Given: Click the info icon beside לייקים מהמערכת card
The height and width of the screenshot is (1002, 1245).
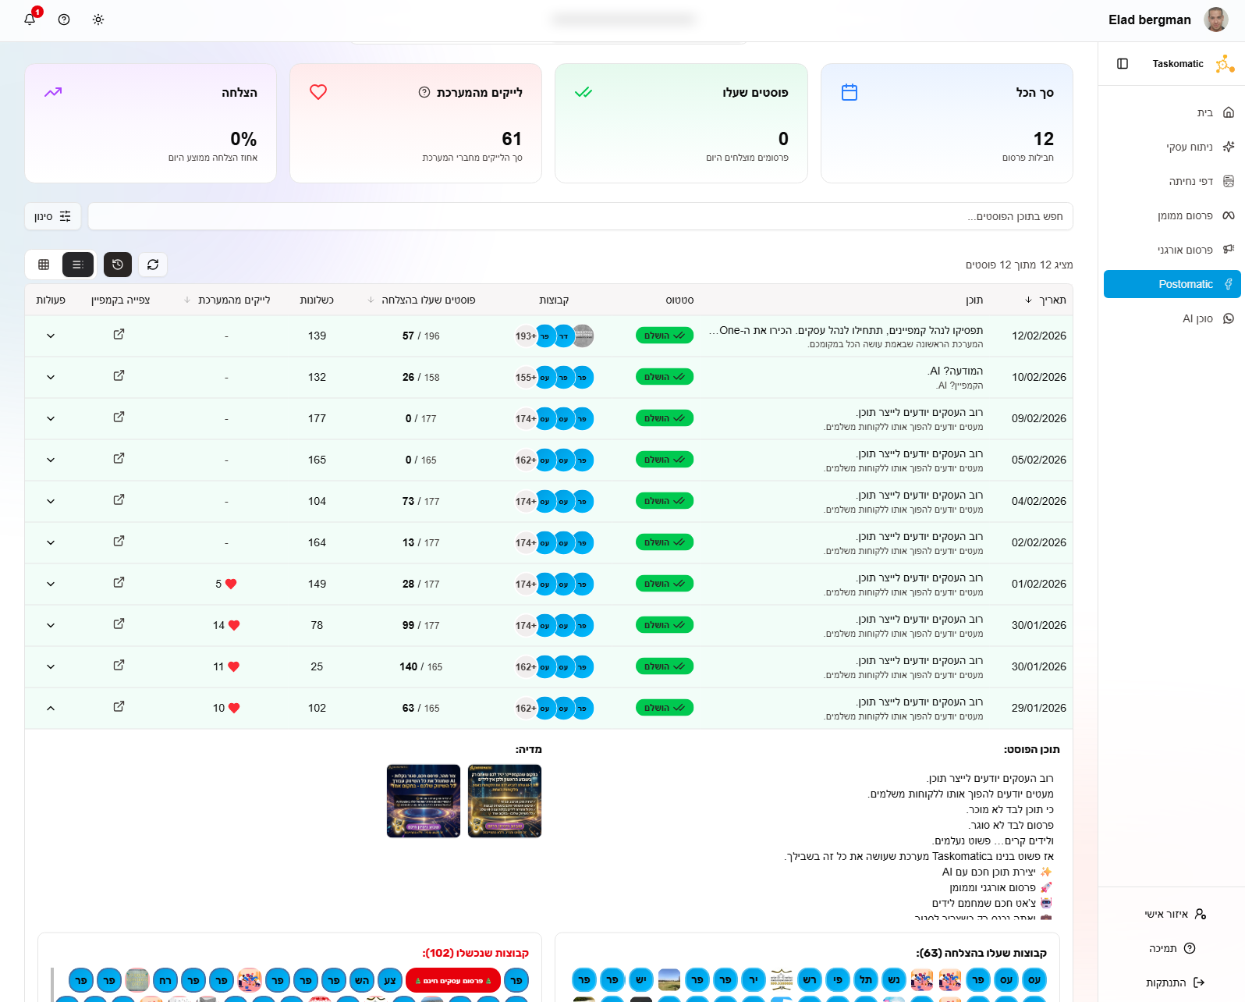Looking at the screenshot, I should pos(424,92).
